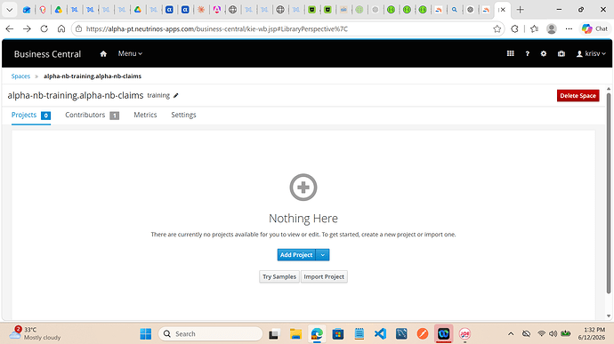614x344 pixels.
Task: Open the browser extensions puzzle icon
Action: (x=514, y=29)
